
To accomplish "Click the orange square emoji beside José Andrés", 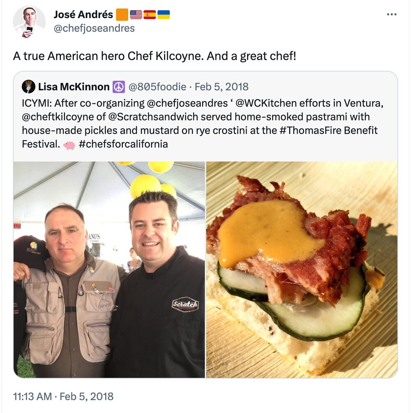I will click(x=122, y=14).
